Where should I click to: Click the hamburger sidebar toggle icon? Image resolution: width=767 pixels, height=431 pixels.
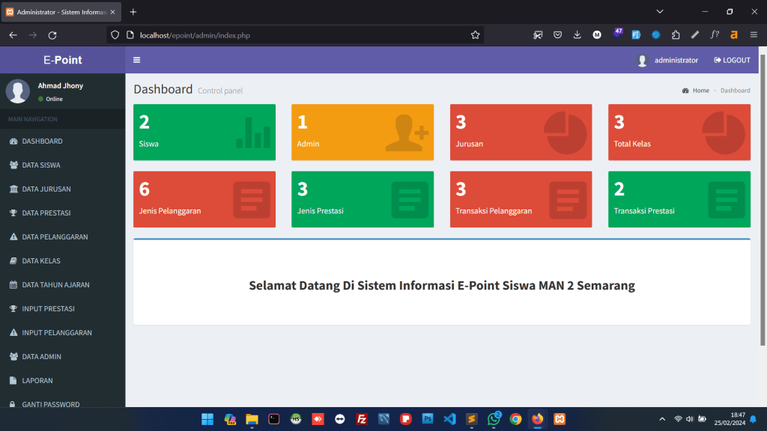(x=136, y=60)
